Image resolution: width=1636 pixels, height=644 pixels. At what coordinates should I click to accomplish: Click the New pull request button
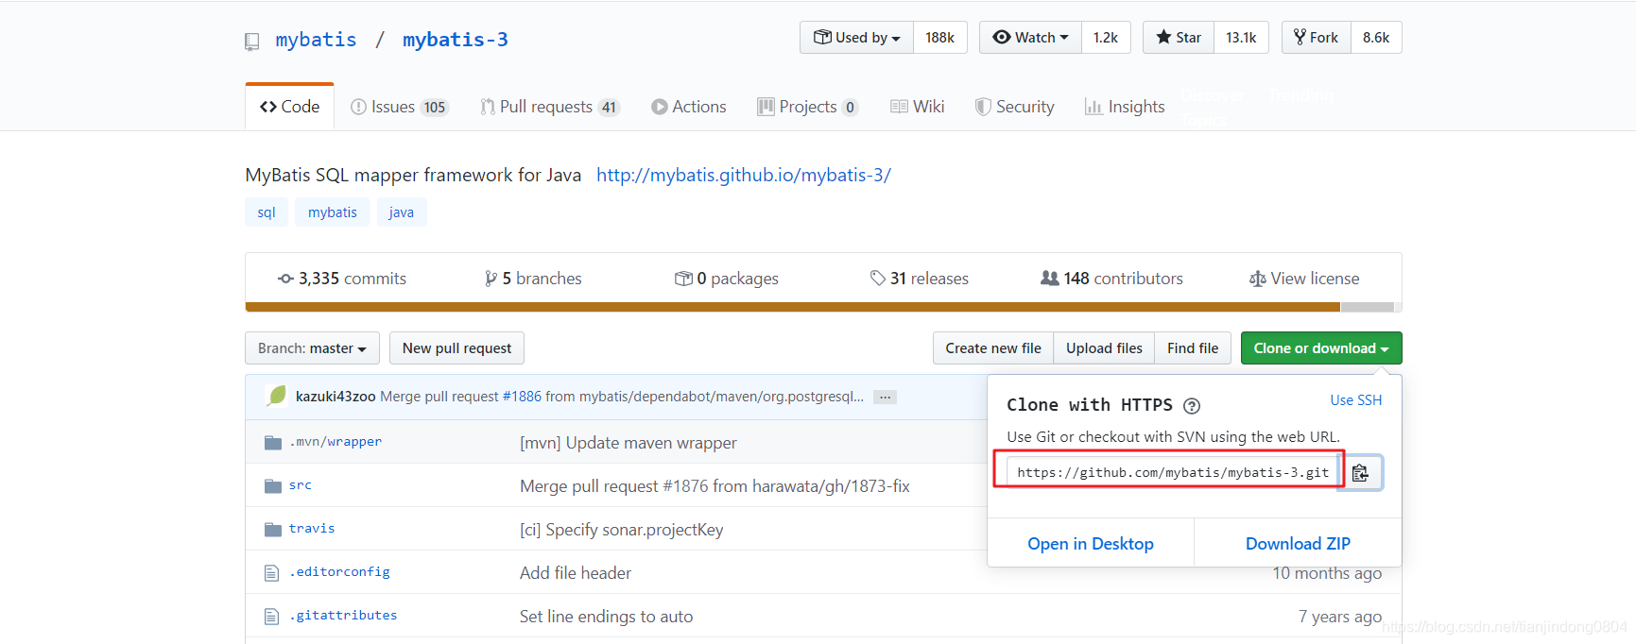point(456,348)
